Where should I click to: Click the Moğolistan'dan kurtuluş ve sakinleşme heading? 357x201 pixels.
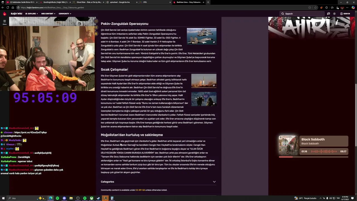click(x=132, y=135)
